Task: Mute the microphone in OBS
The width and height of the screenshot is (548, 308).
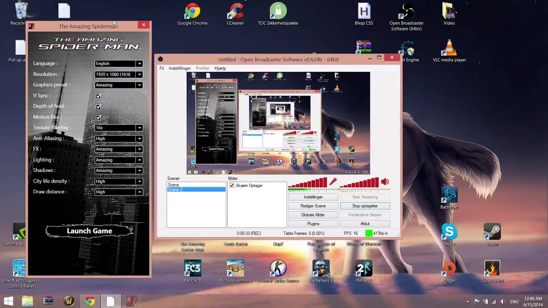Action: tap(333, 182)
